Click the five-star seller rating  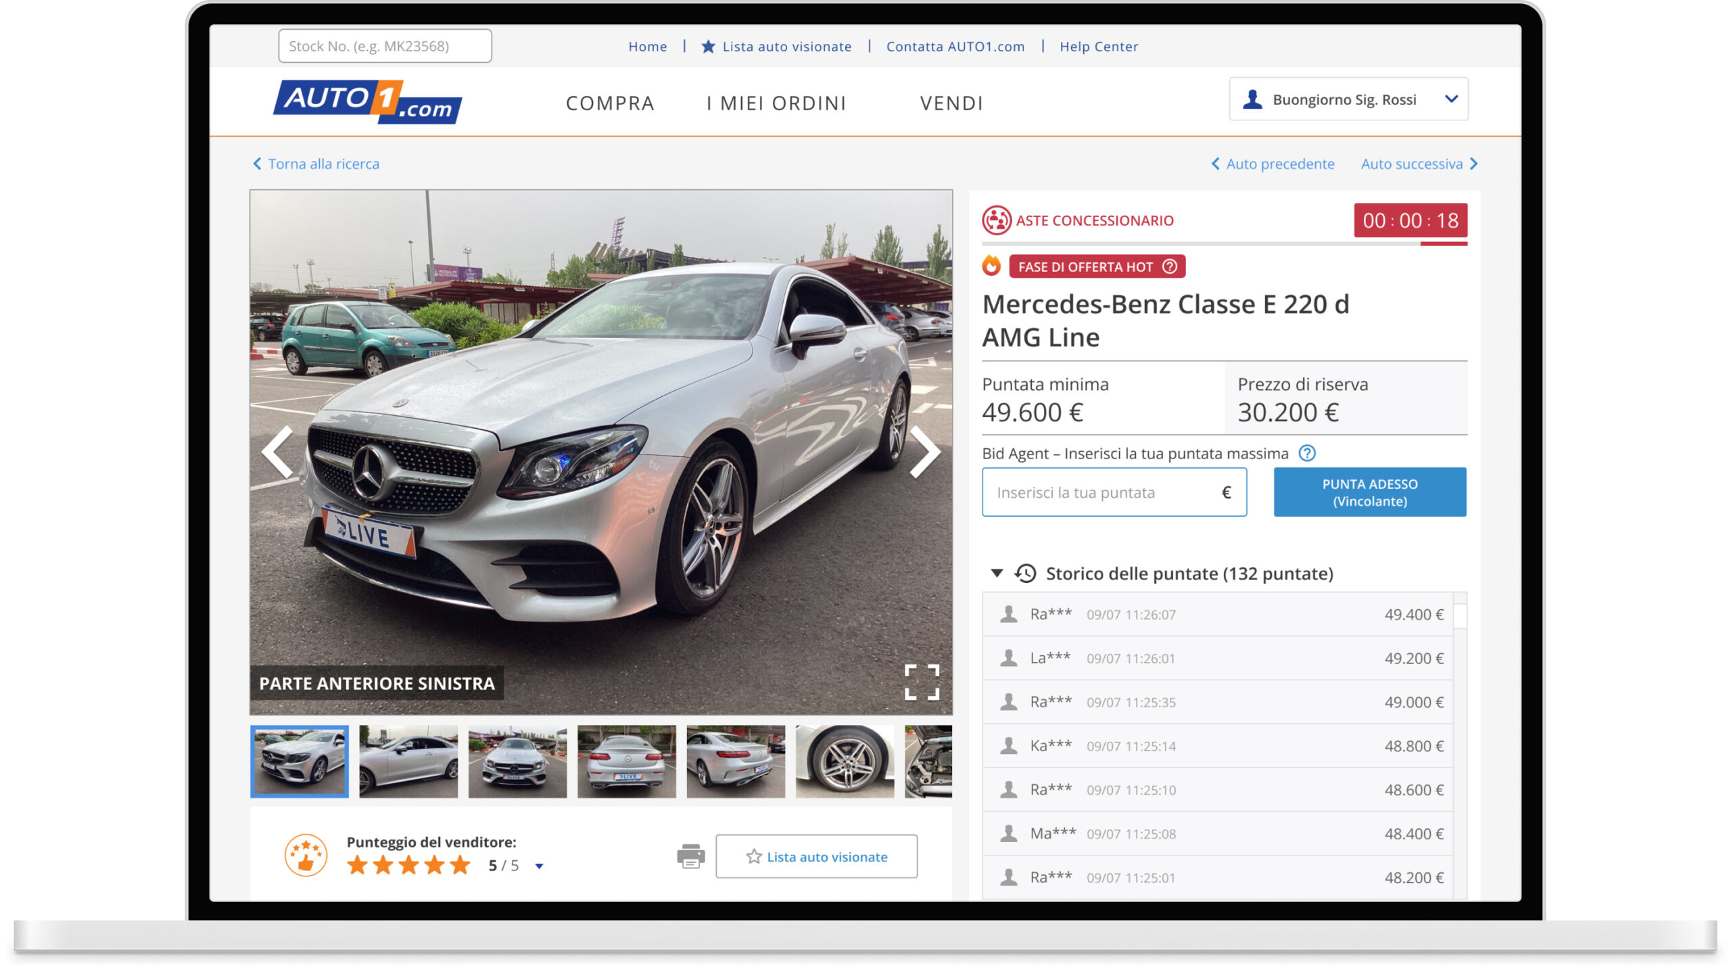point(408,865)
